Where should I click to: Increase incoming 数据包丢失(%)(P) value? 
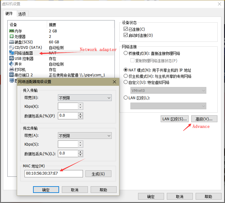81,114
